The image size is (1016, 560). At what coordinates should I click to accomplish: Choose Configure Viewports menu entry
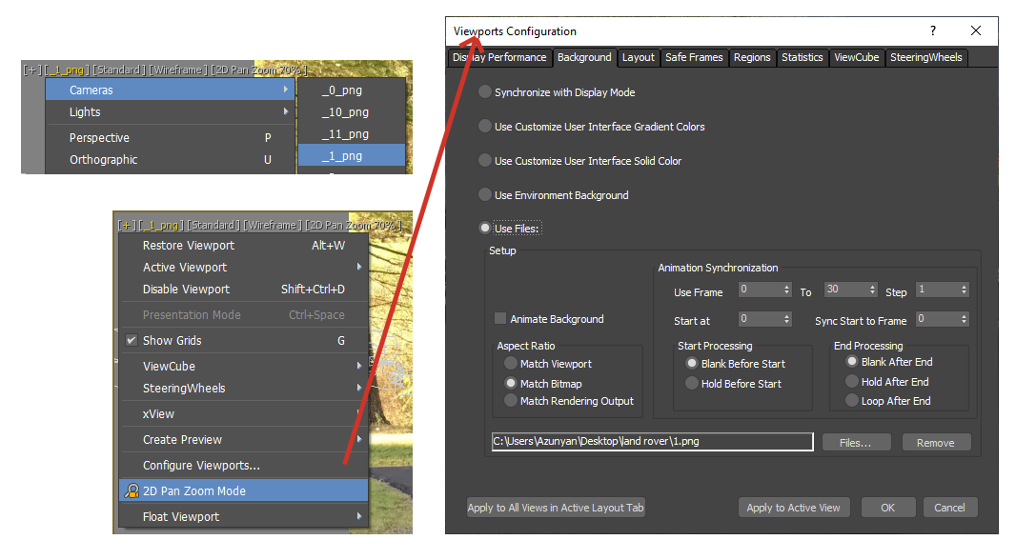(244, 465)
